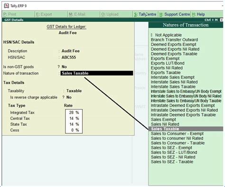Choose Intrastate Deemed Exports Taxable
Viewport: 225px width, 187px height.
(x=183, y=115)
